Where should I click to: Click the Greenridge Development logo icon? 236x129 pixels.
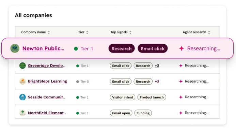tap(22, 66)
